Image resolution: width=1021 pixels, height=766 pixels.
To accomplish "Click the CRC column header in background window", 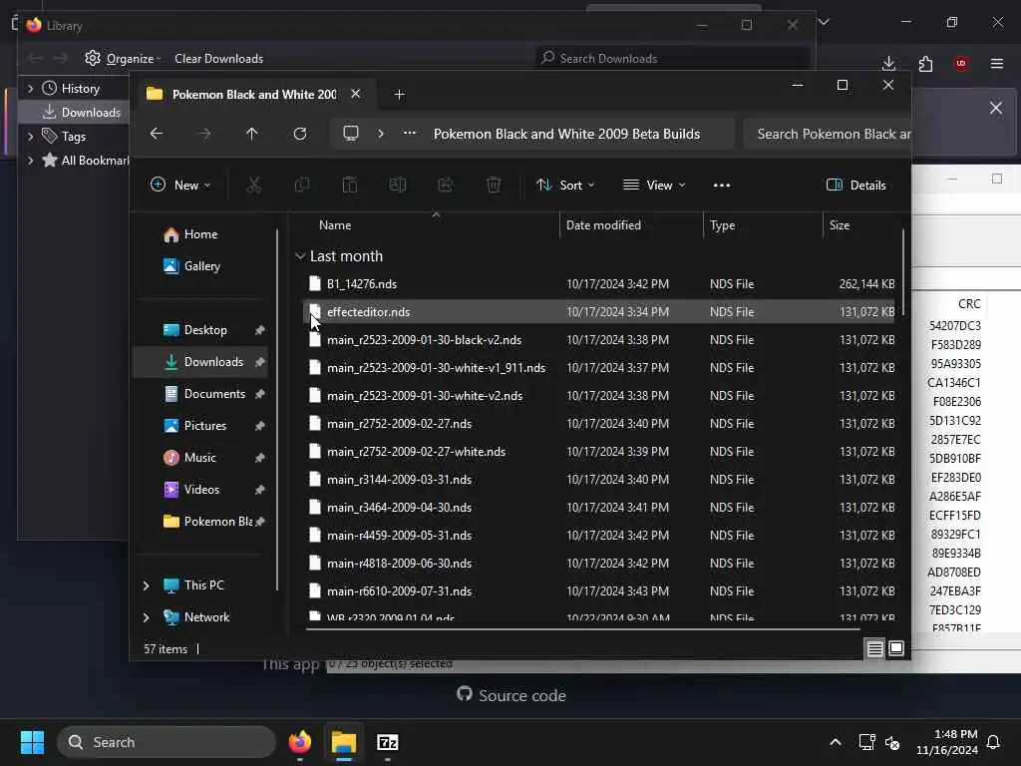I will point(968,303).
